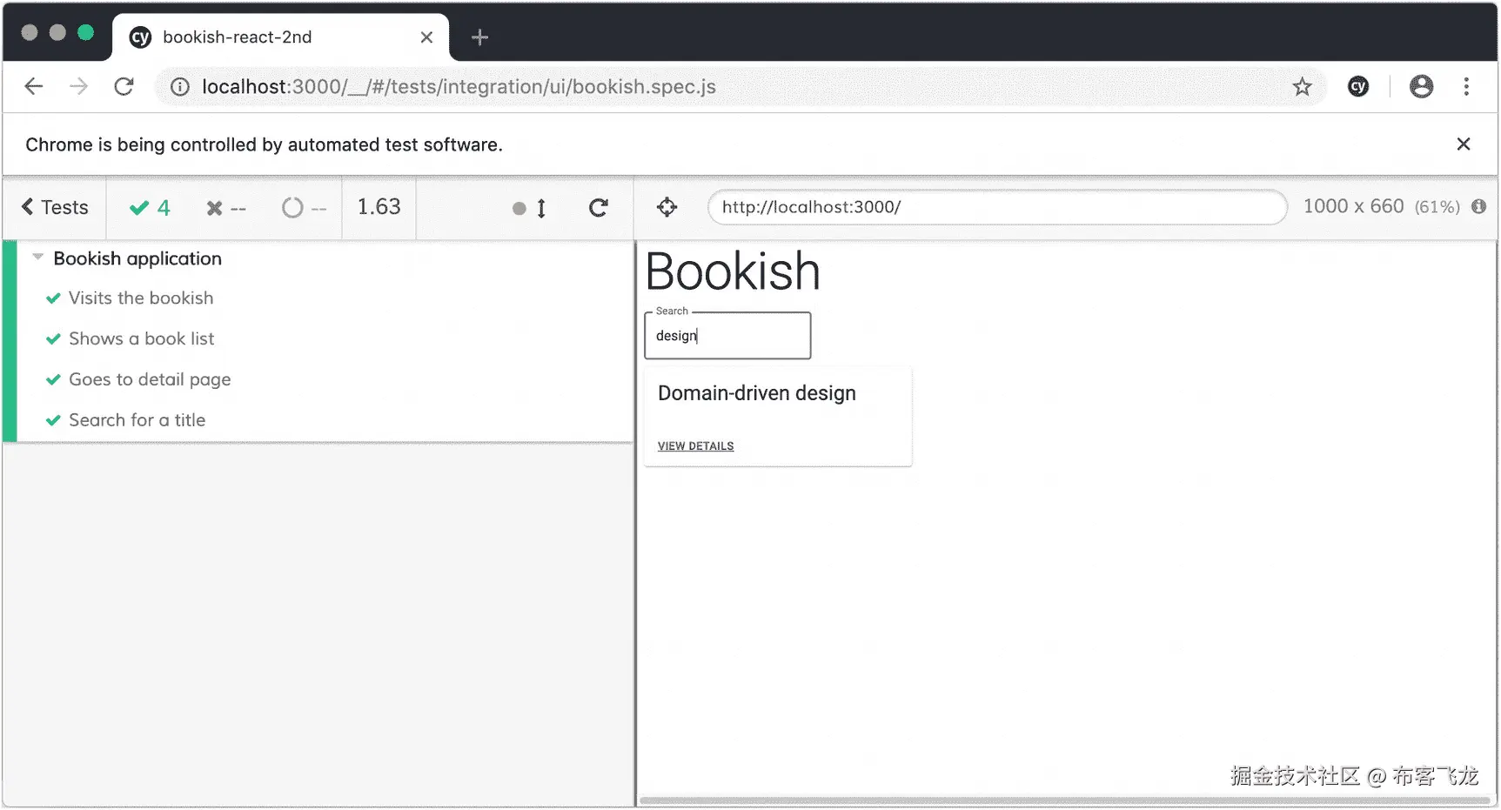Click the Cypress selector playground crosshair icon
Viewport: 1501px width, 810px height.
tap(667, 207)
